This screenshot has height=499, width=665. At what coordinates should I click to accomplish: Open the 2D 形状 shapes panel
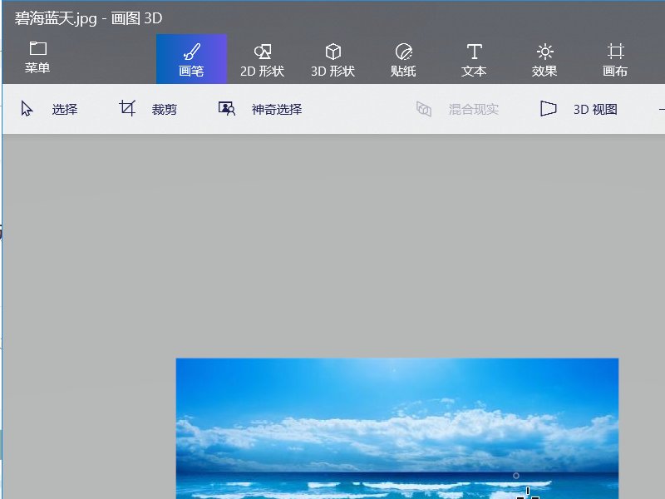[261, 58]
